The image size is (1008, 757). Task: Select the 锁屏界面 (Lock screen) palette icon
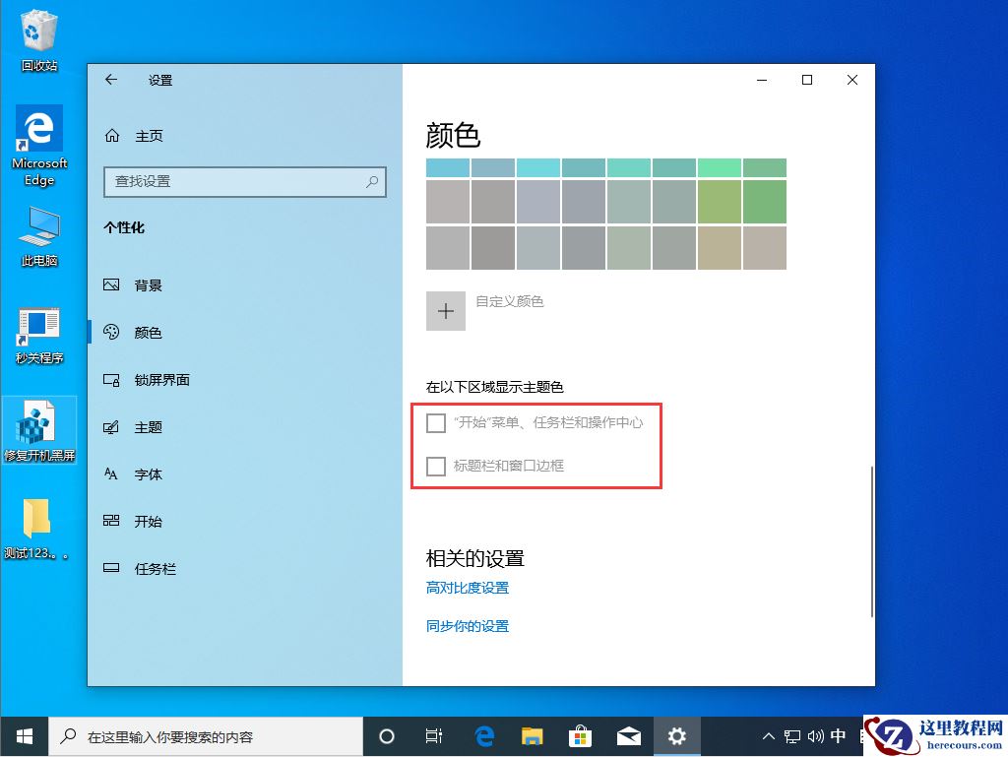(113, 379)
